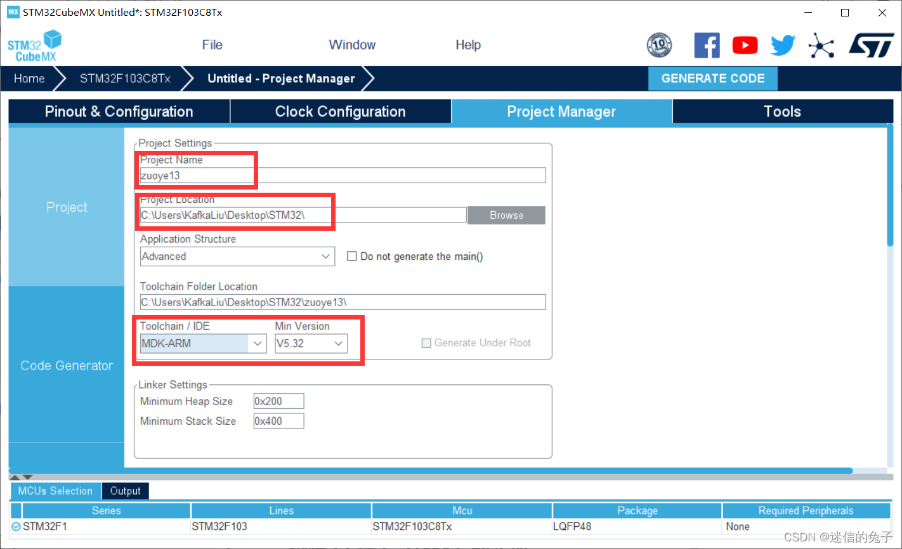Click GENERATE CODE button
The height and width of the screenshot is (549, 902).
[x=713, y=79]
